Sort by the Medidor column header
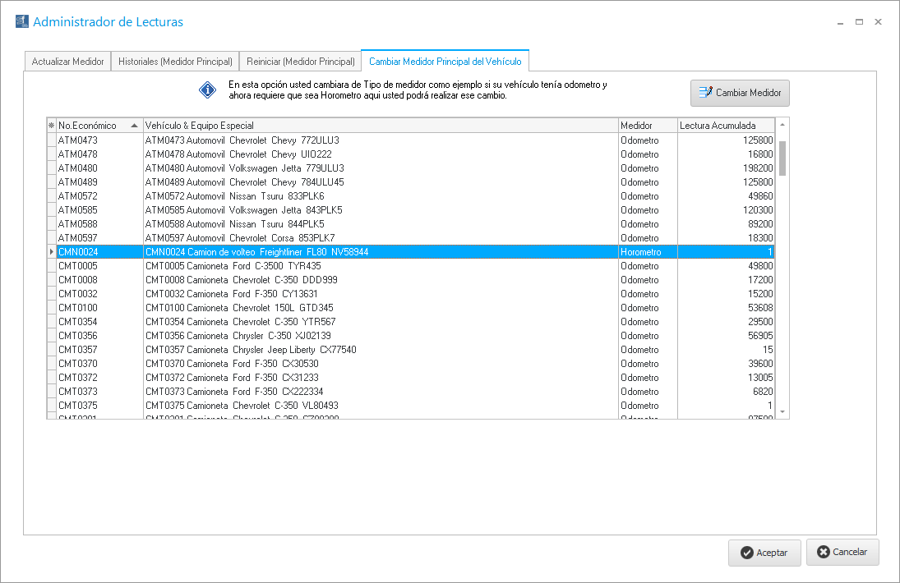 tap(646, 126)
